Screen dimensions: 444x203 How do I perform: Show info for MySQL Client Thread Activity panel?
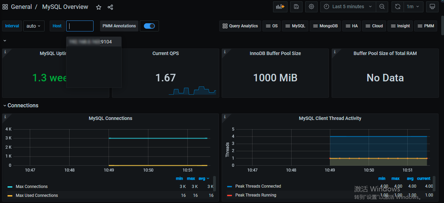225,117
